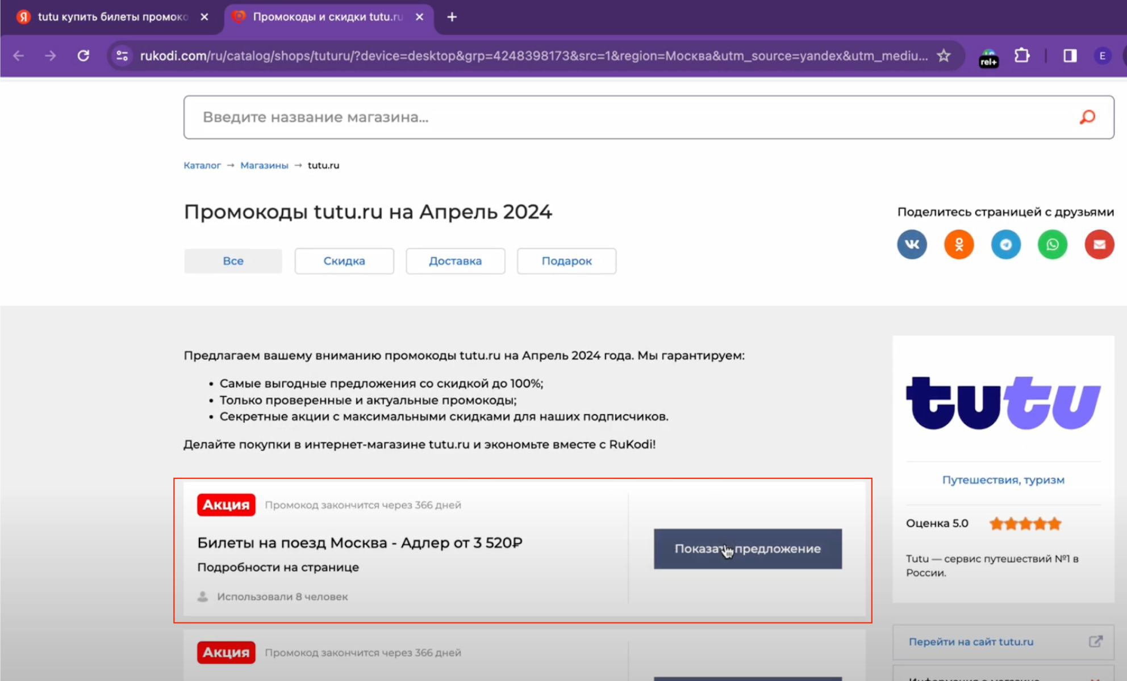Share the page via Telegram icon
Screen dimensions: 1127x681
coord(1005,244)
